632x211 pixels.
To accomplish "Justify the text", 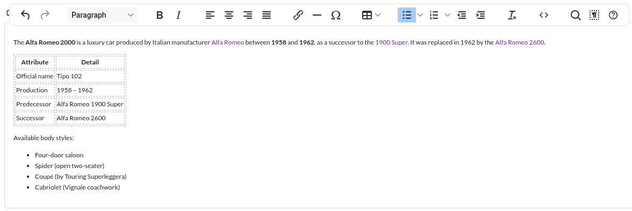I will (x=267, y=15).
